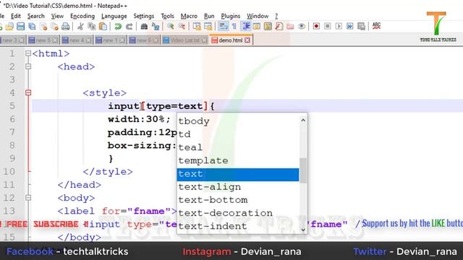The image size is (463, 260).
Task: Switch to the Video List.txt tab
Action: pyautogui.click(x=185, y=40)
